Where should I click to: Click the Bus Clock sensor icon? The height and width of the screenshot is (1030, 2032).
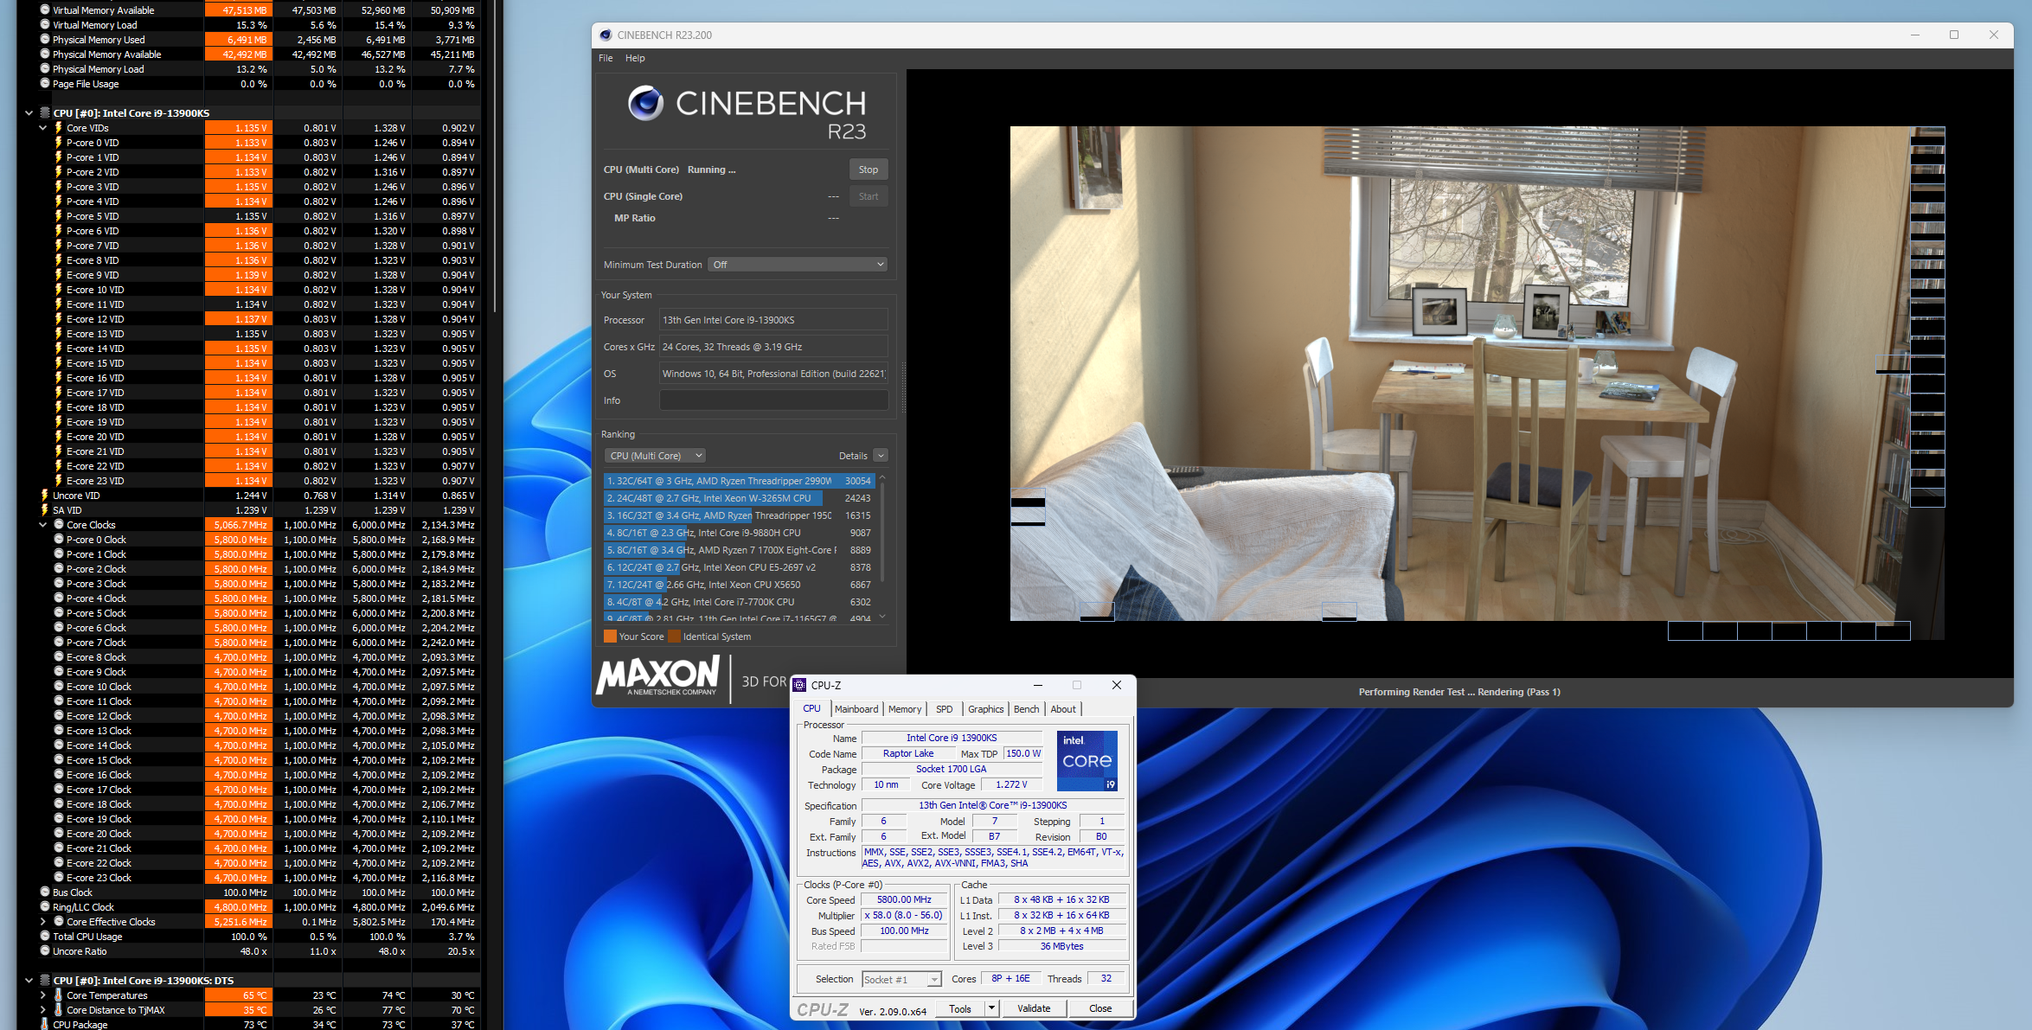pos(45,892)
